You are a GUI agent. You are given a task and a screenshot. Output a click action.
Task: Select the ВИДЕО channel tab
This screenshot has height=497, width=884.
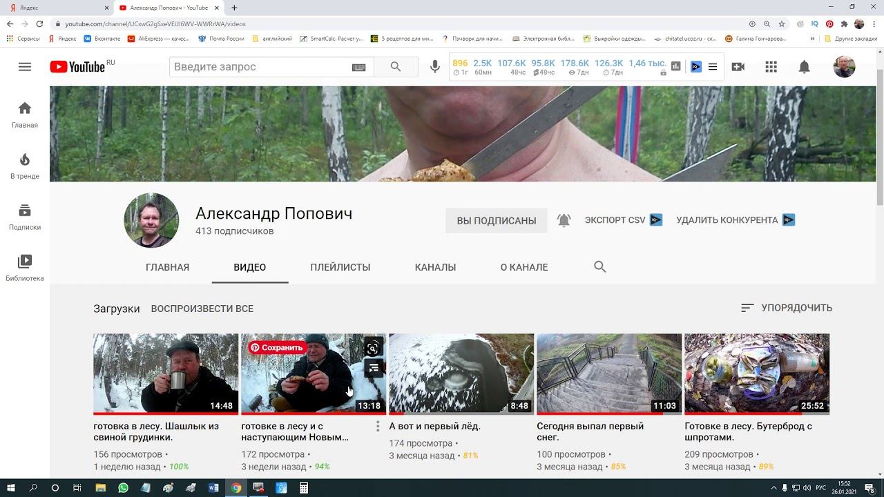coord(250,267)
